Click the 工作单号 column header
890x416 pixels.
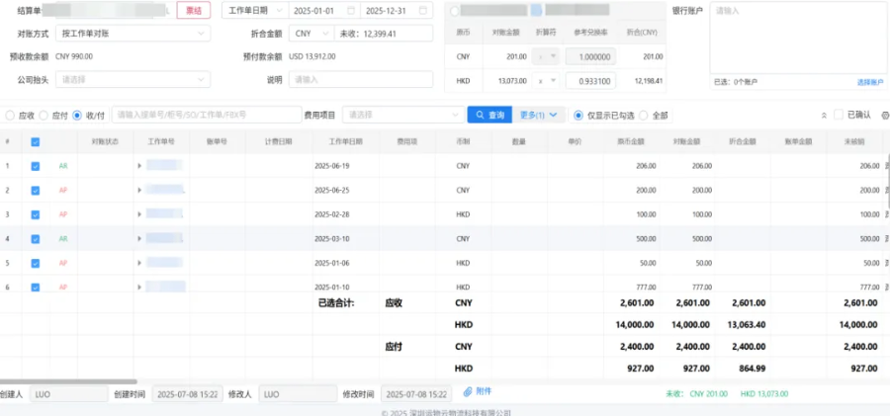click(161, 142)
